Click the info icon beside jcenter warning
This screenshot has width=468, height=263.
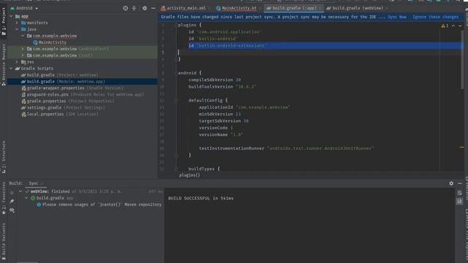pyautogui.click(x=39, y=205)
